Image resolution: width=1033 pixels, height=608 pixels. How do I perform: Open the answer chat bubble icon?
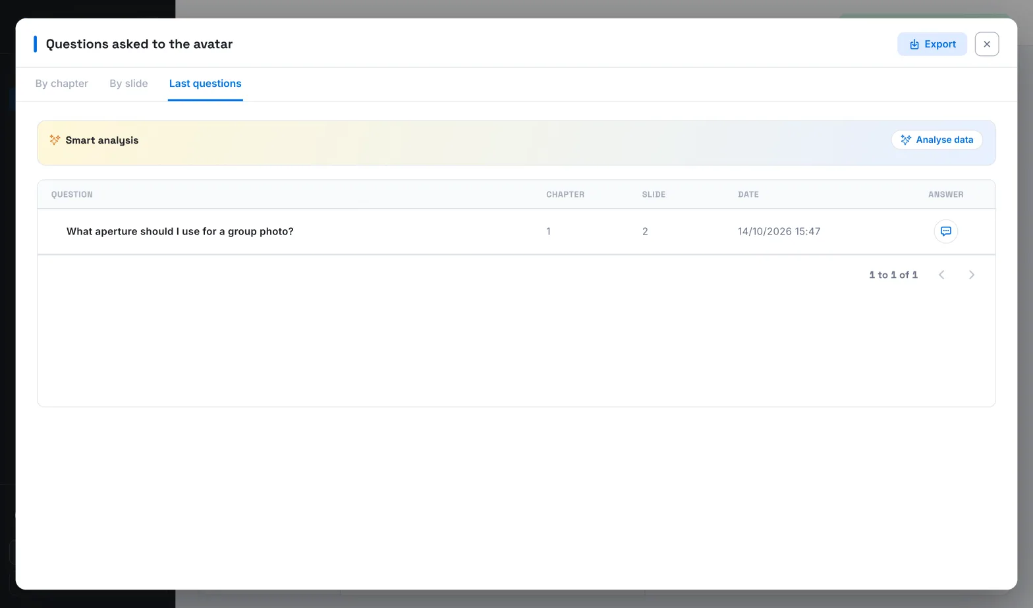945,231
